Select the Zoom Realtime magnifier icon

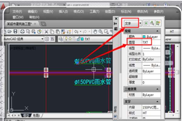click(101, 31)
